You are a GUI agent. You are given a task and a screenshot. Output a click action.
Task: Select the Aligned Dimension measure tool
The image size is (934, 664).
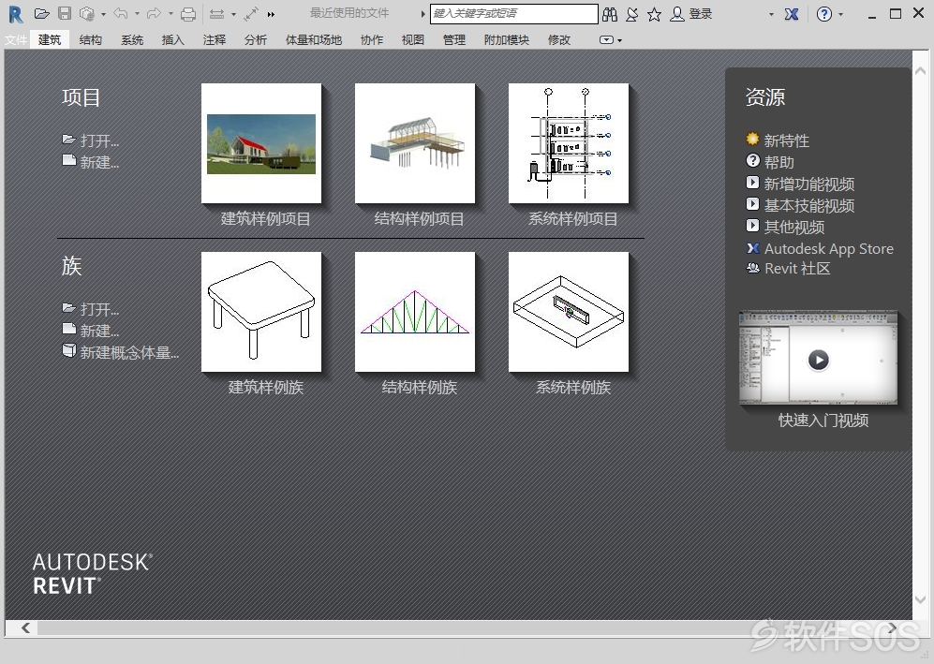[216, 14]
